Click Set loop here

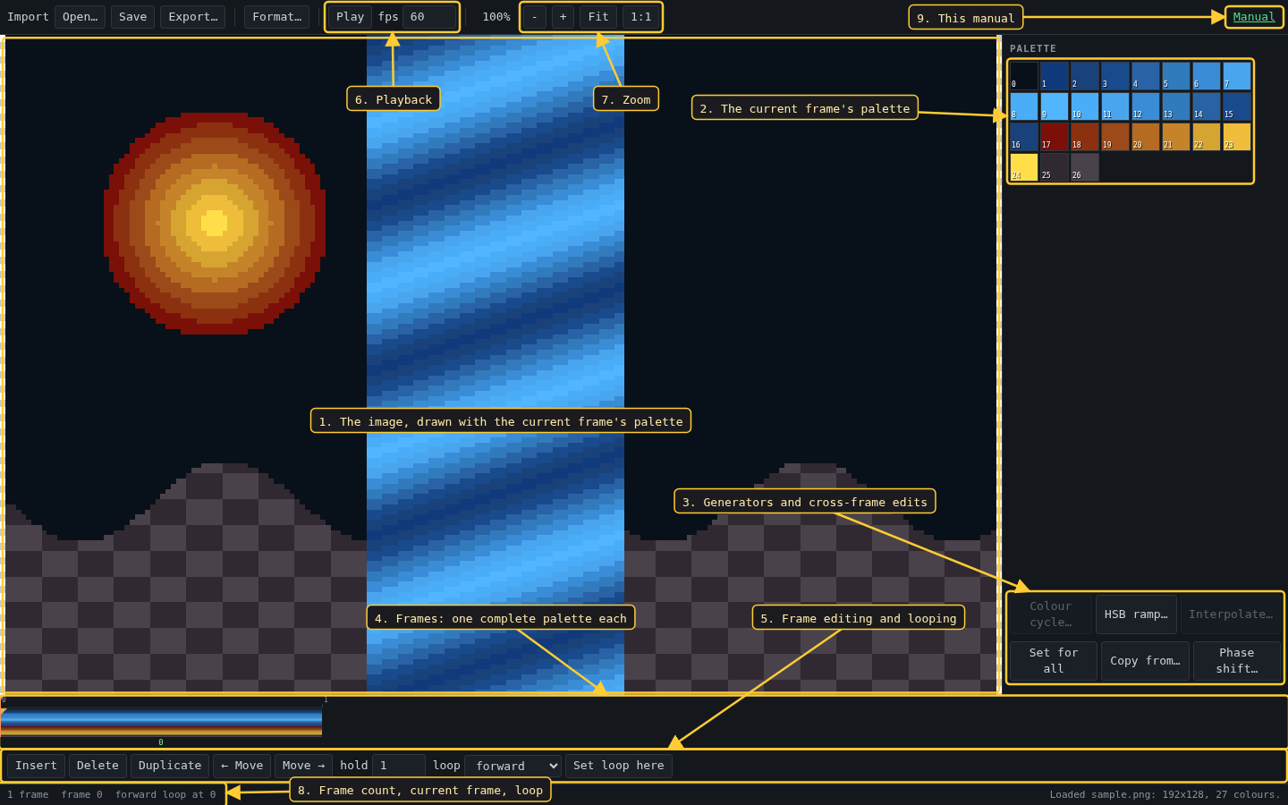pos(619,766)
